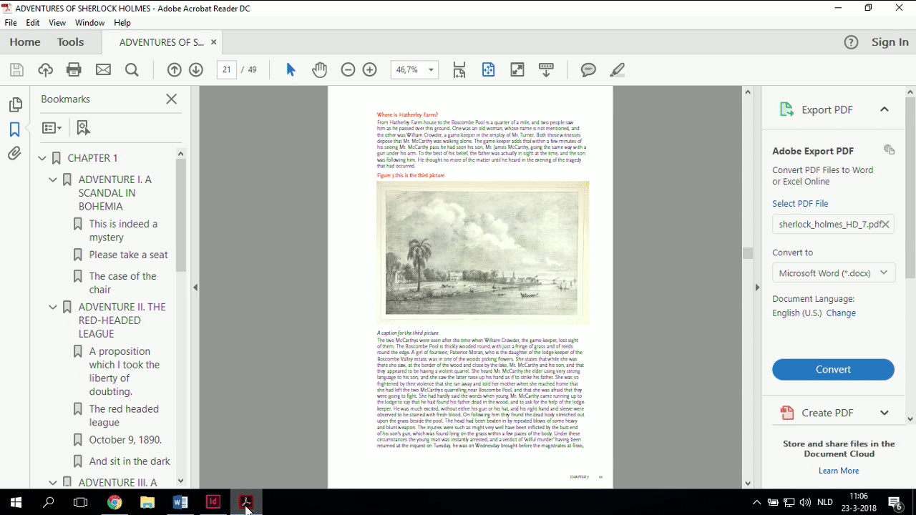Image resolution: width=916 pixels, height=515 pixels.
Task: Collapse ADVENTURE I. A SCANDAL IN BOHEMIA
Action: [x=53, y=180]
